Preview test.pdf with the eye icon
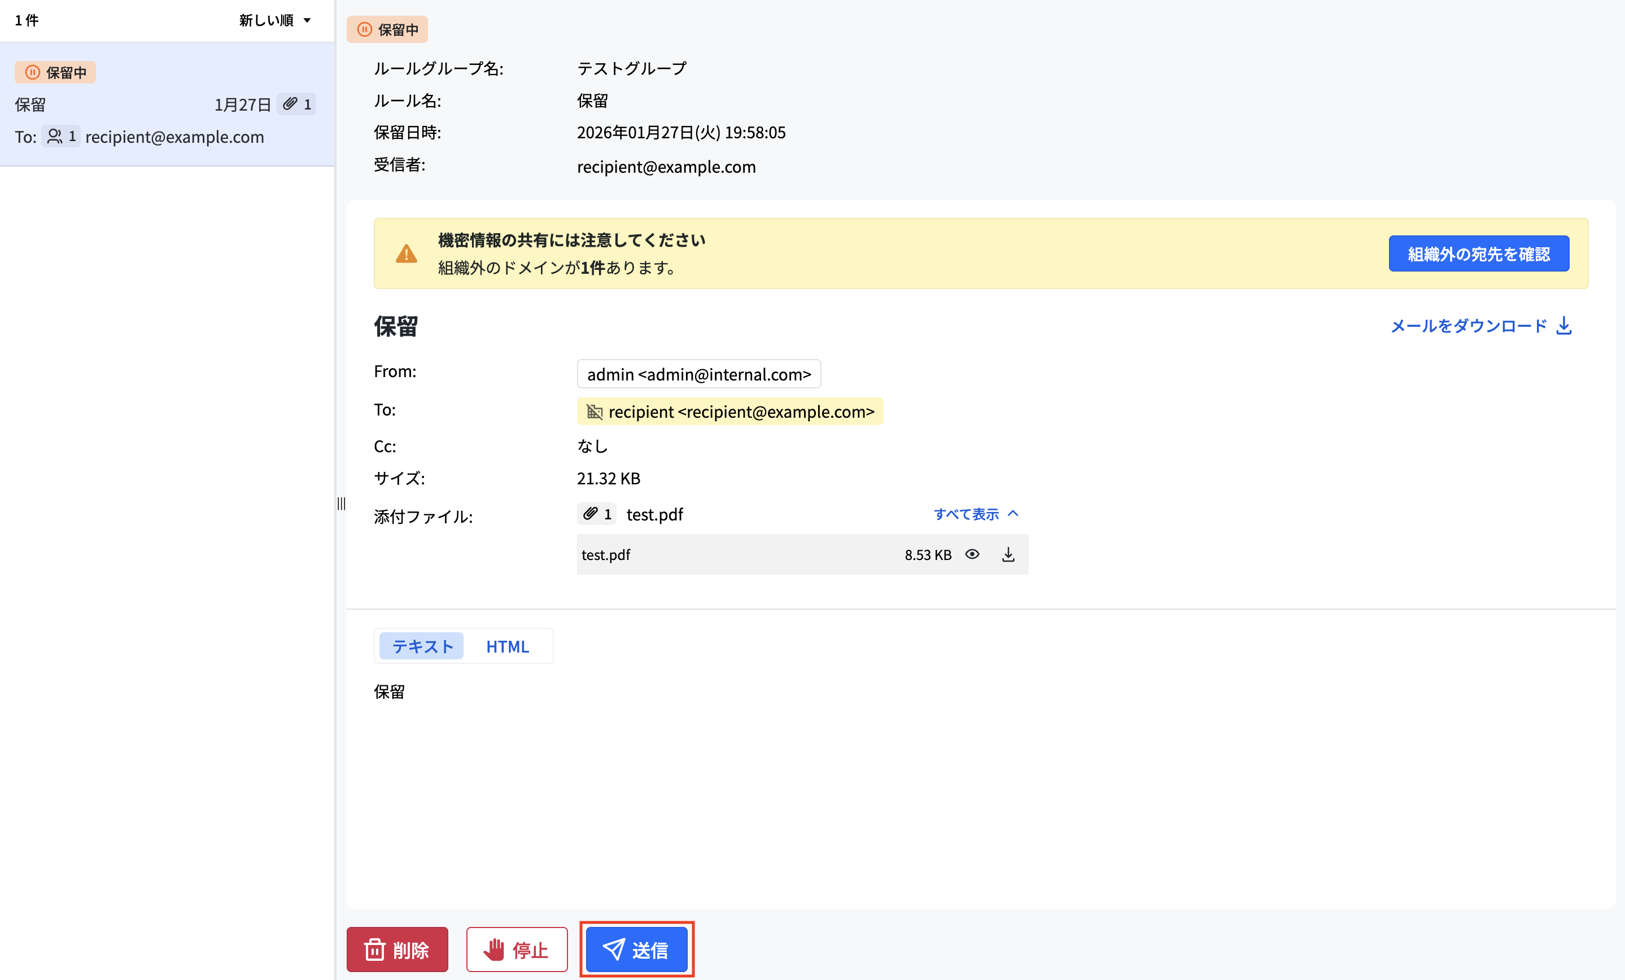The width and height of the screenshot is (1625, 980). tap(972, 554)
